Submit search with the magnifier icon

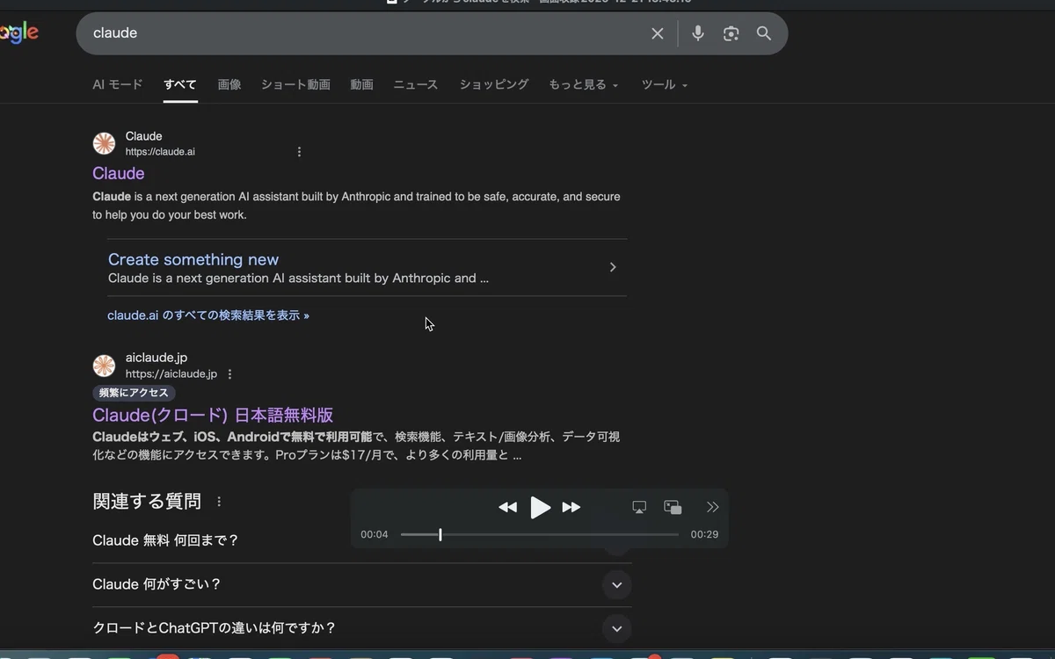[x=764, y=33]
